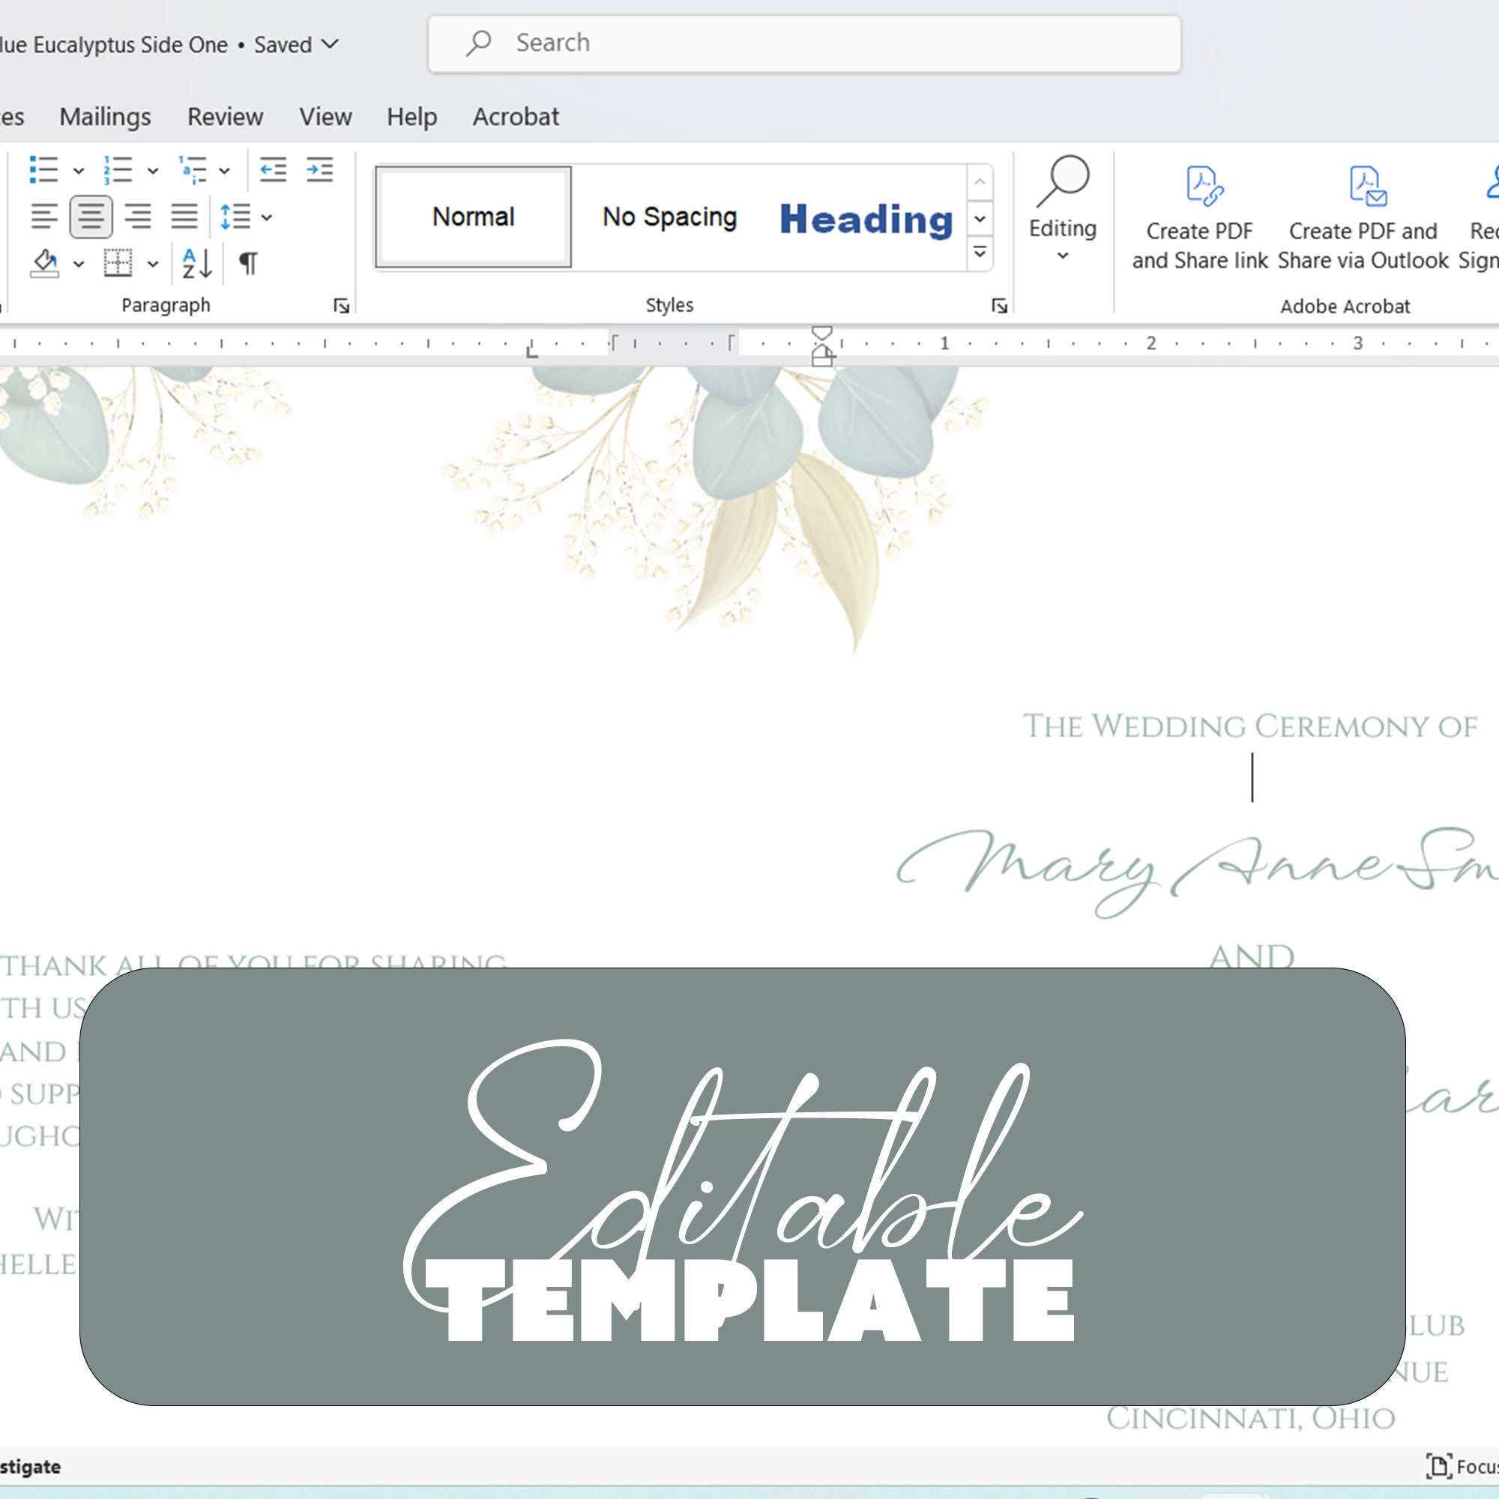
Task: Open the Line Spacing dropdown
Action: pyautogui.click(x=266, y=218)
